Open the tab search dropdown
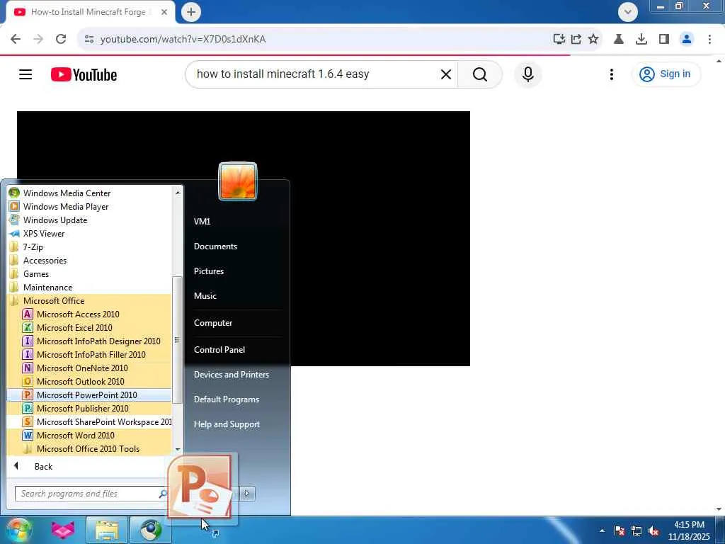Viewport: 725px width, 544px height. 628,12
